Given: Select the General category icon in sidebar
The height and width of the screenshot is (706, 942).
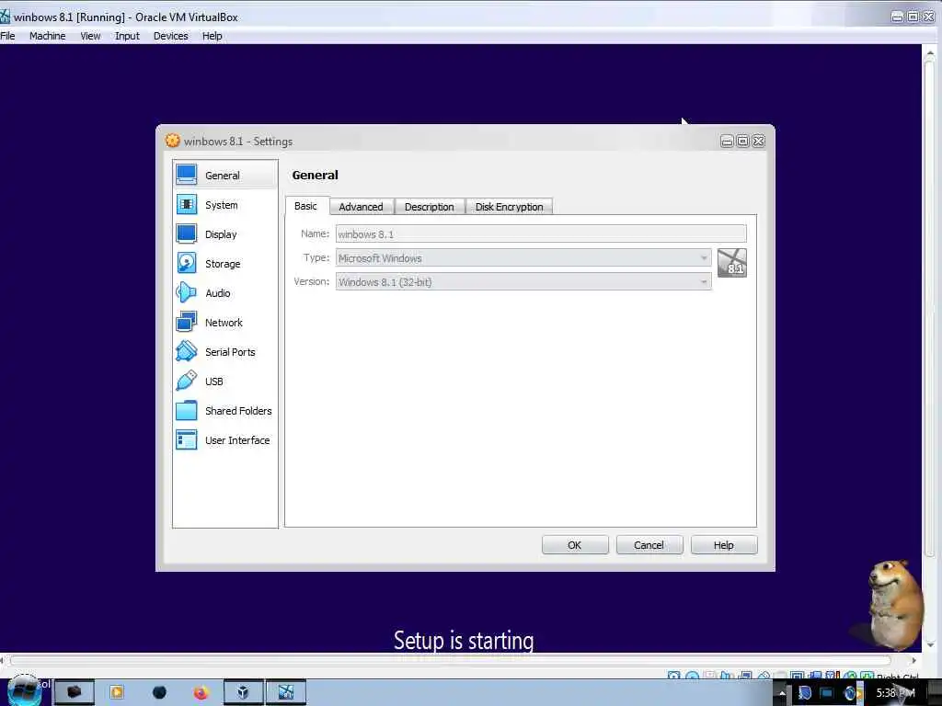Looking at the screenshot, I should tap(186, 175).
